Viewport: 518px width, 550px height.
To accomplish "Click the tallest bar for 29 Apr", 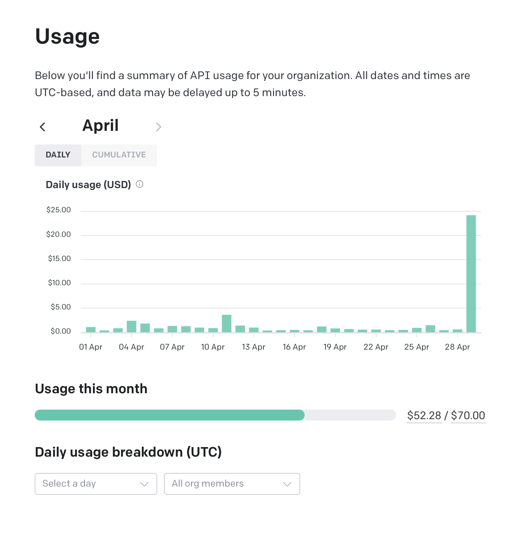I will tap(471, 273).
